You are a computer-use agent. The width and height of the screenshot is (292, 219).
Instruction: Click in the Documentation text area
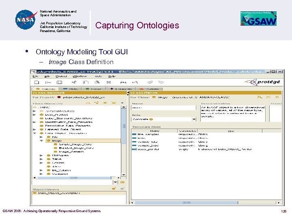pos(233,114)
